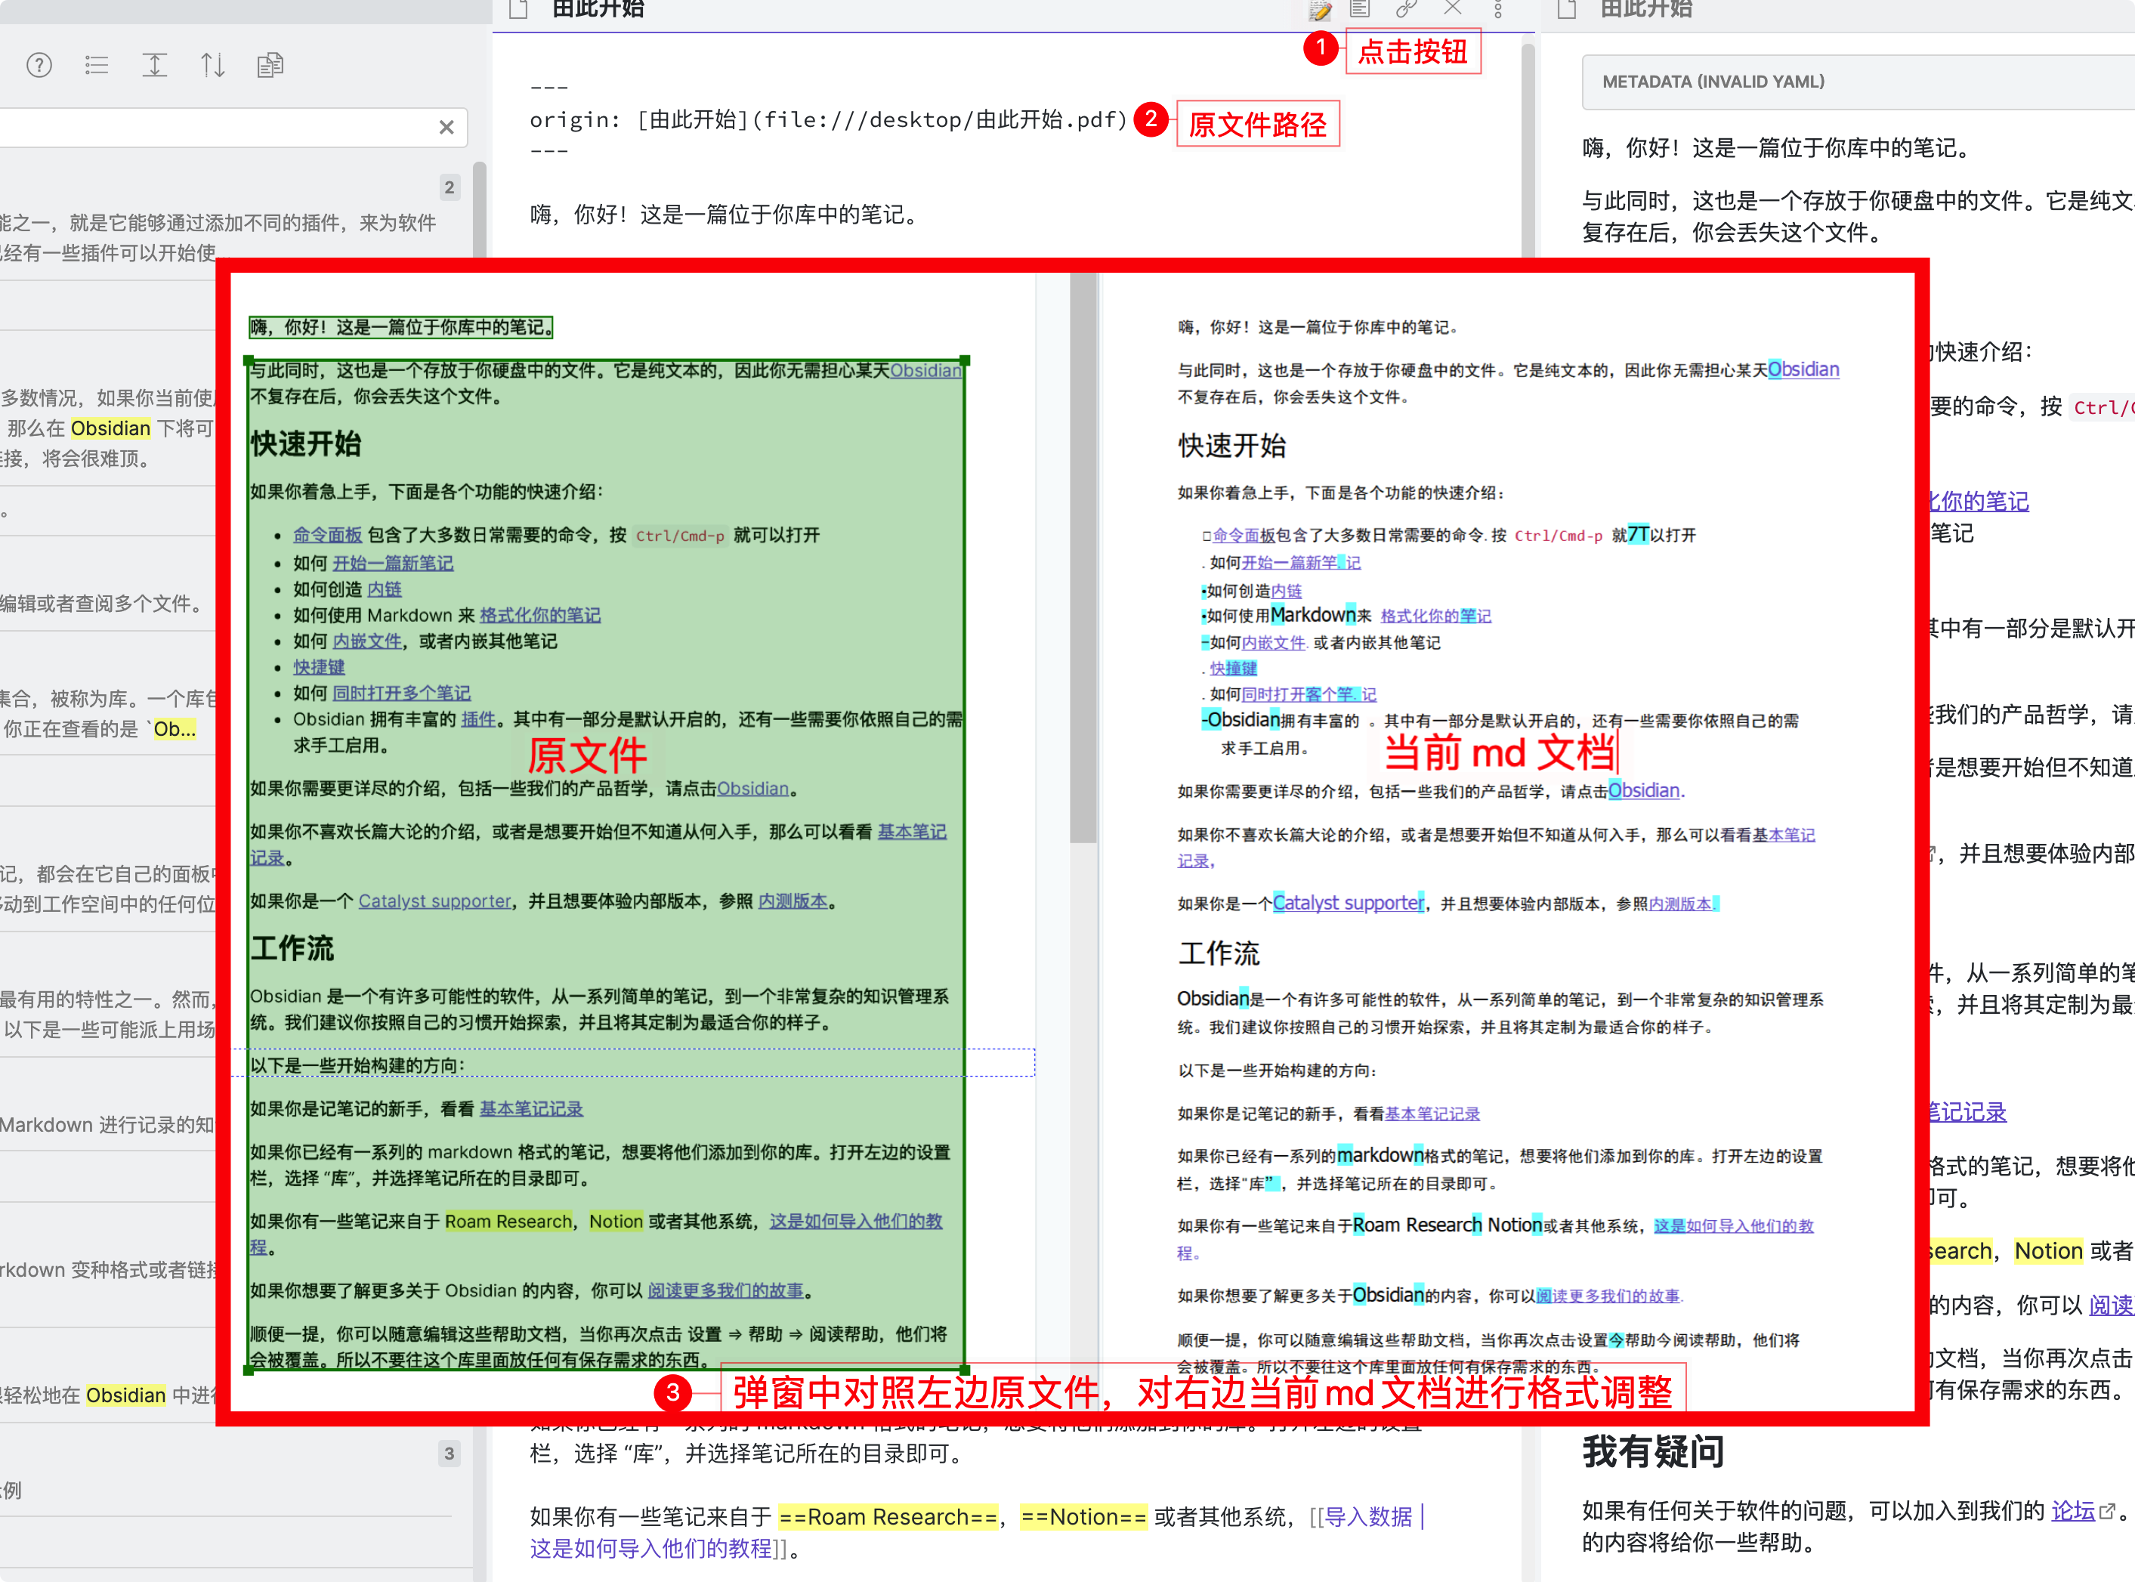Open Catalyst supporter link in popup left pane
Image resolution: width=2135 pixels, height=1582 pixels.
(434, 901)
